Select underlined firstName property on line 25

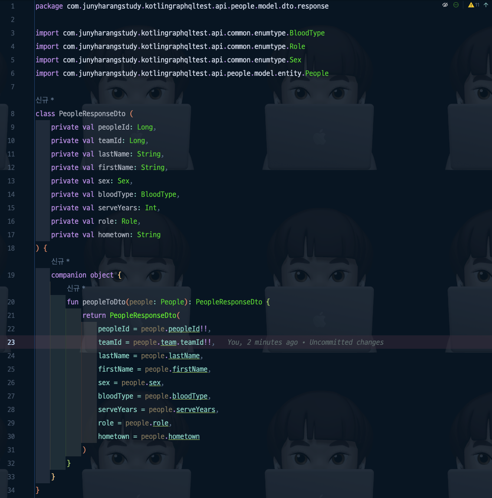190,369
